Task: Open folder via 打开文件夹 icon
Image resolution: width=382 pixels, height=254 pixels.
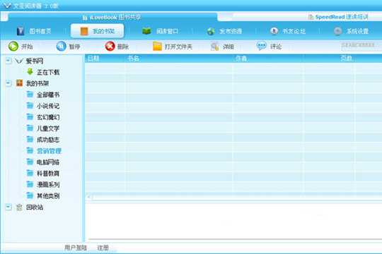Action: [157, 46]
